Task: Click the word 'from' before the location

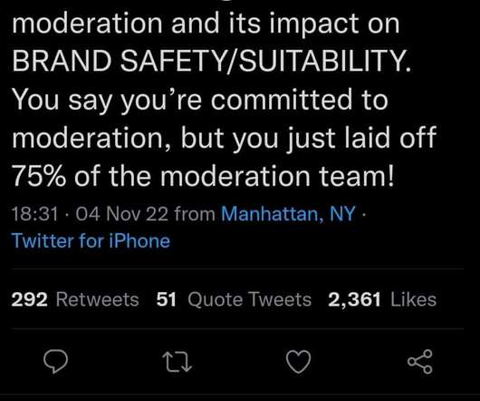Action: [x=195, y=214]
